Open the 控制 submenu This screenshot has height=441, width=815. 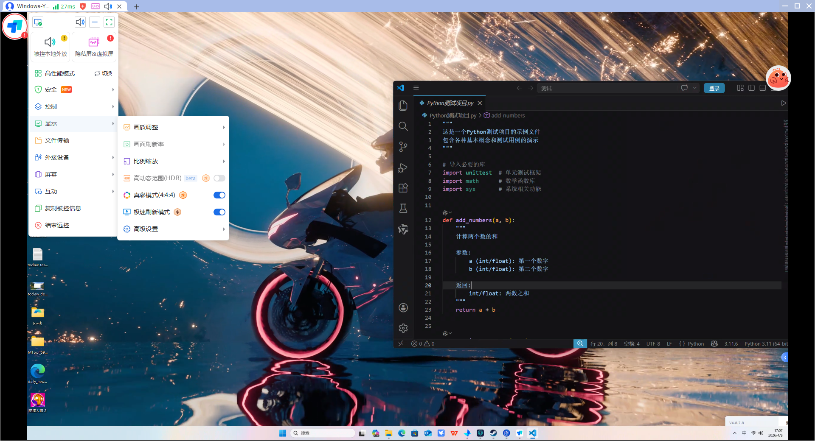tap(74, 106)
